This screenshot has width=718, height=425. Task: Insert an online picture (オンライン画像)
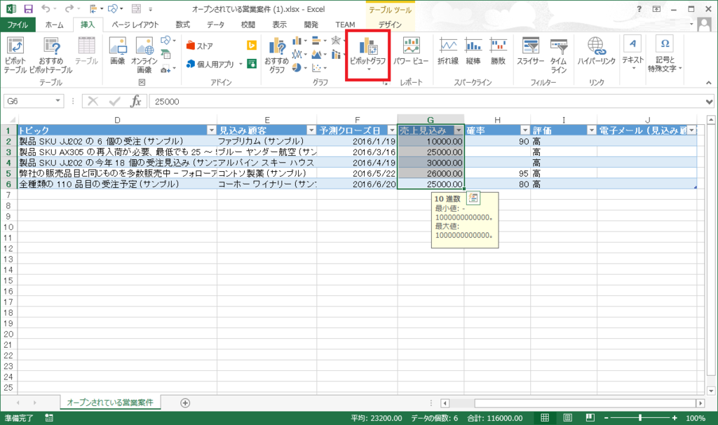[x=144, y=55]
